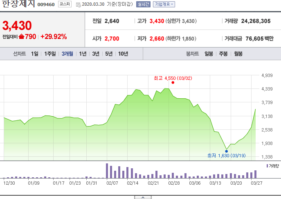Image resolution: width=281 pixels, height=199 pixels.
Task: Switch to the 1년 chart range
Action: [x=83, y=54]
